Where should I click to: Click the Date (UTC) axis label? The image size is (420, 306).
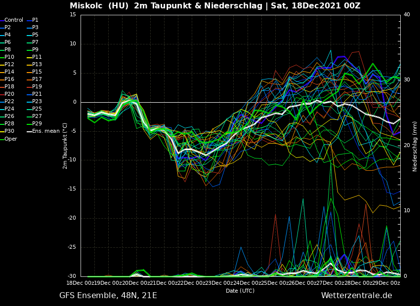click(240, 291)
